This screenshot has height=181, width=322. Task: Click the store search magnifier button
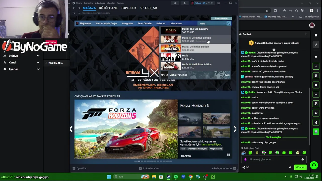tap(228, 23)
